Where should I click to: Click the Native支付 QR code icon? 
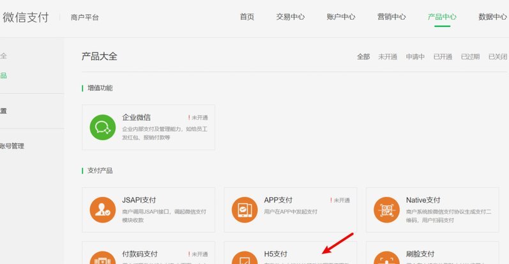click(x=386, y=210)
